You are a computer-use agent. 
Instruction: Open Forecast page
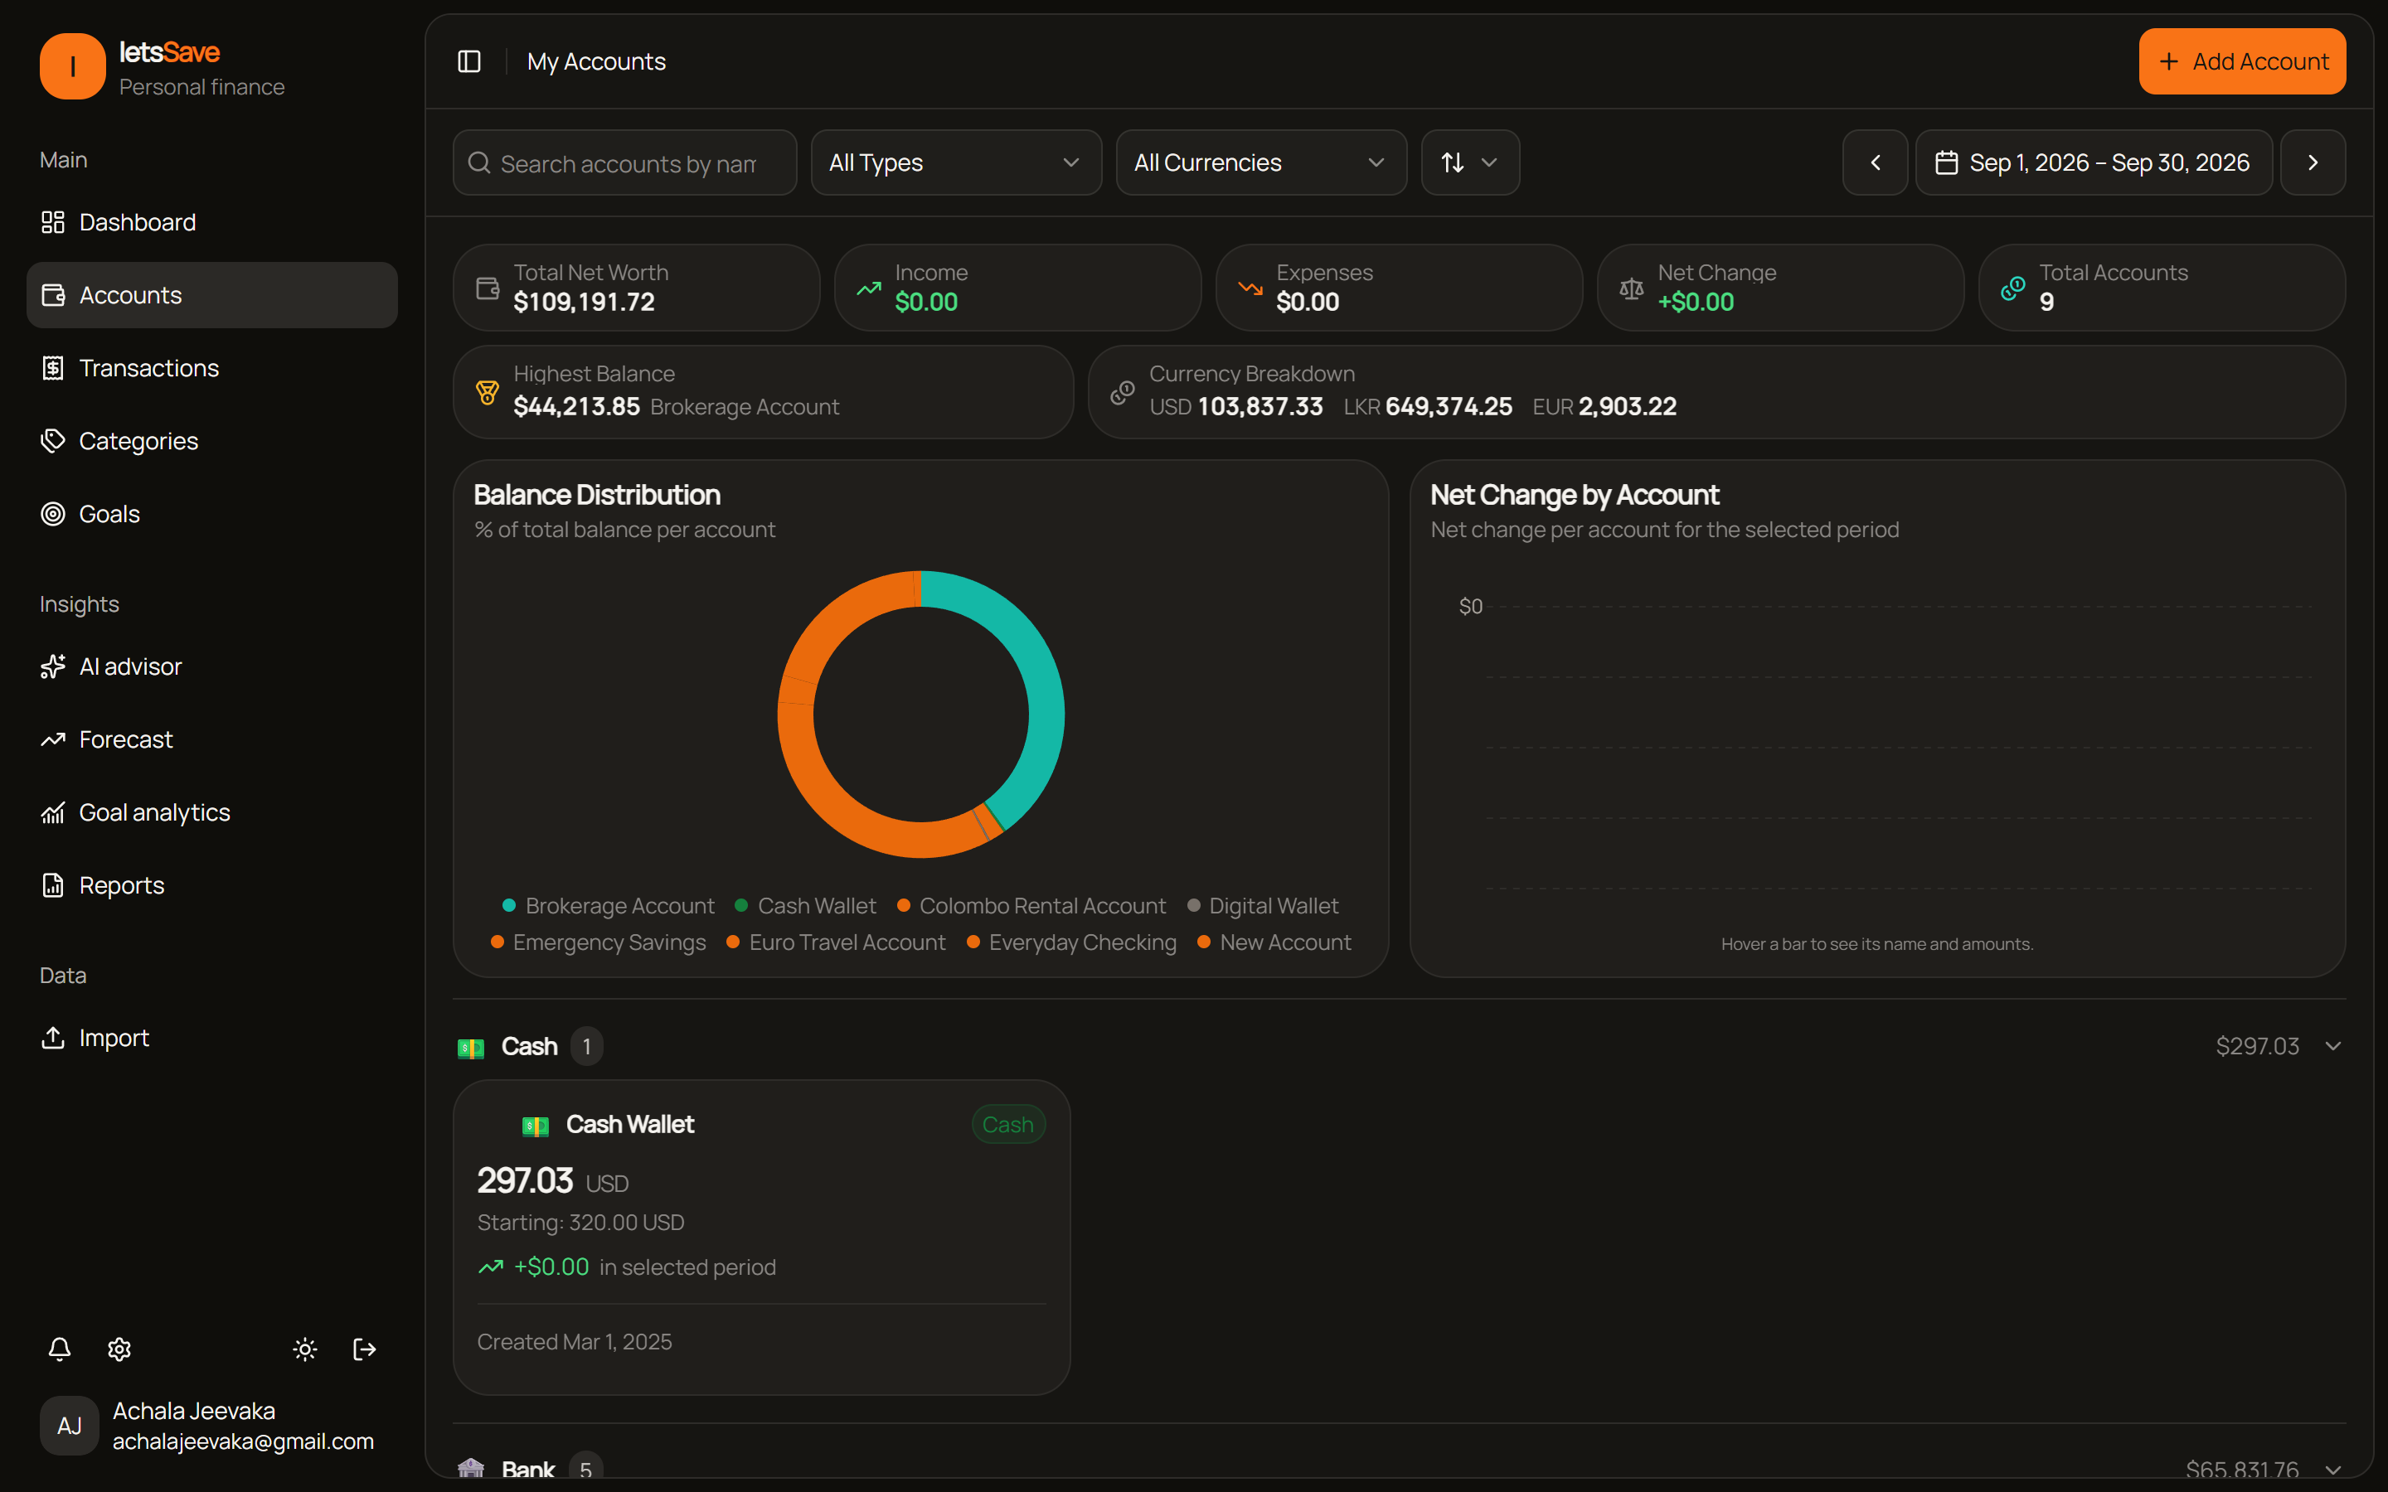tap(212, 739)
